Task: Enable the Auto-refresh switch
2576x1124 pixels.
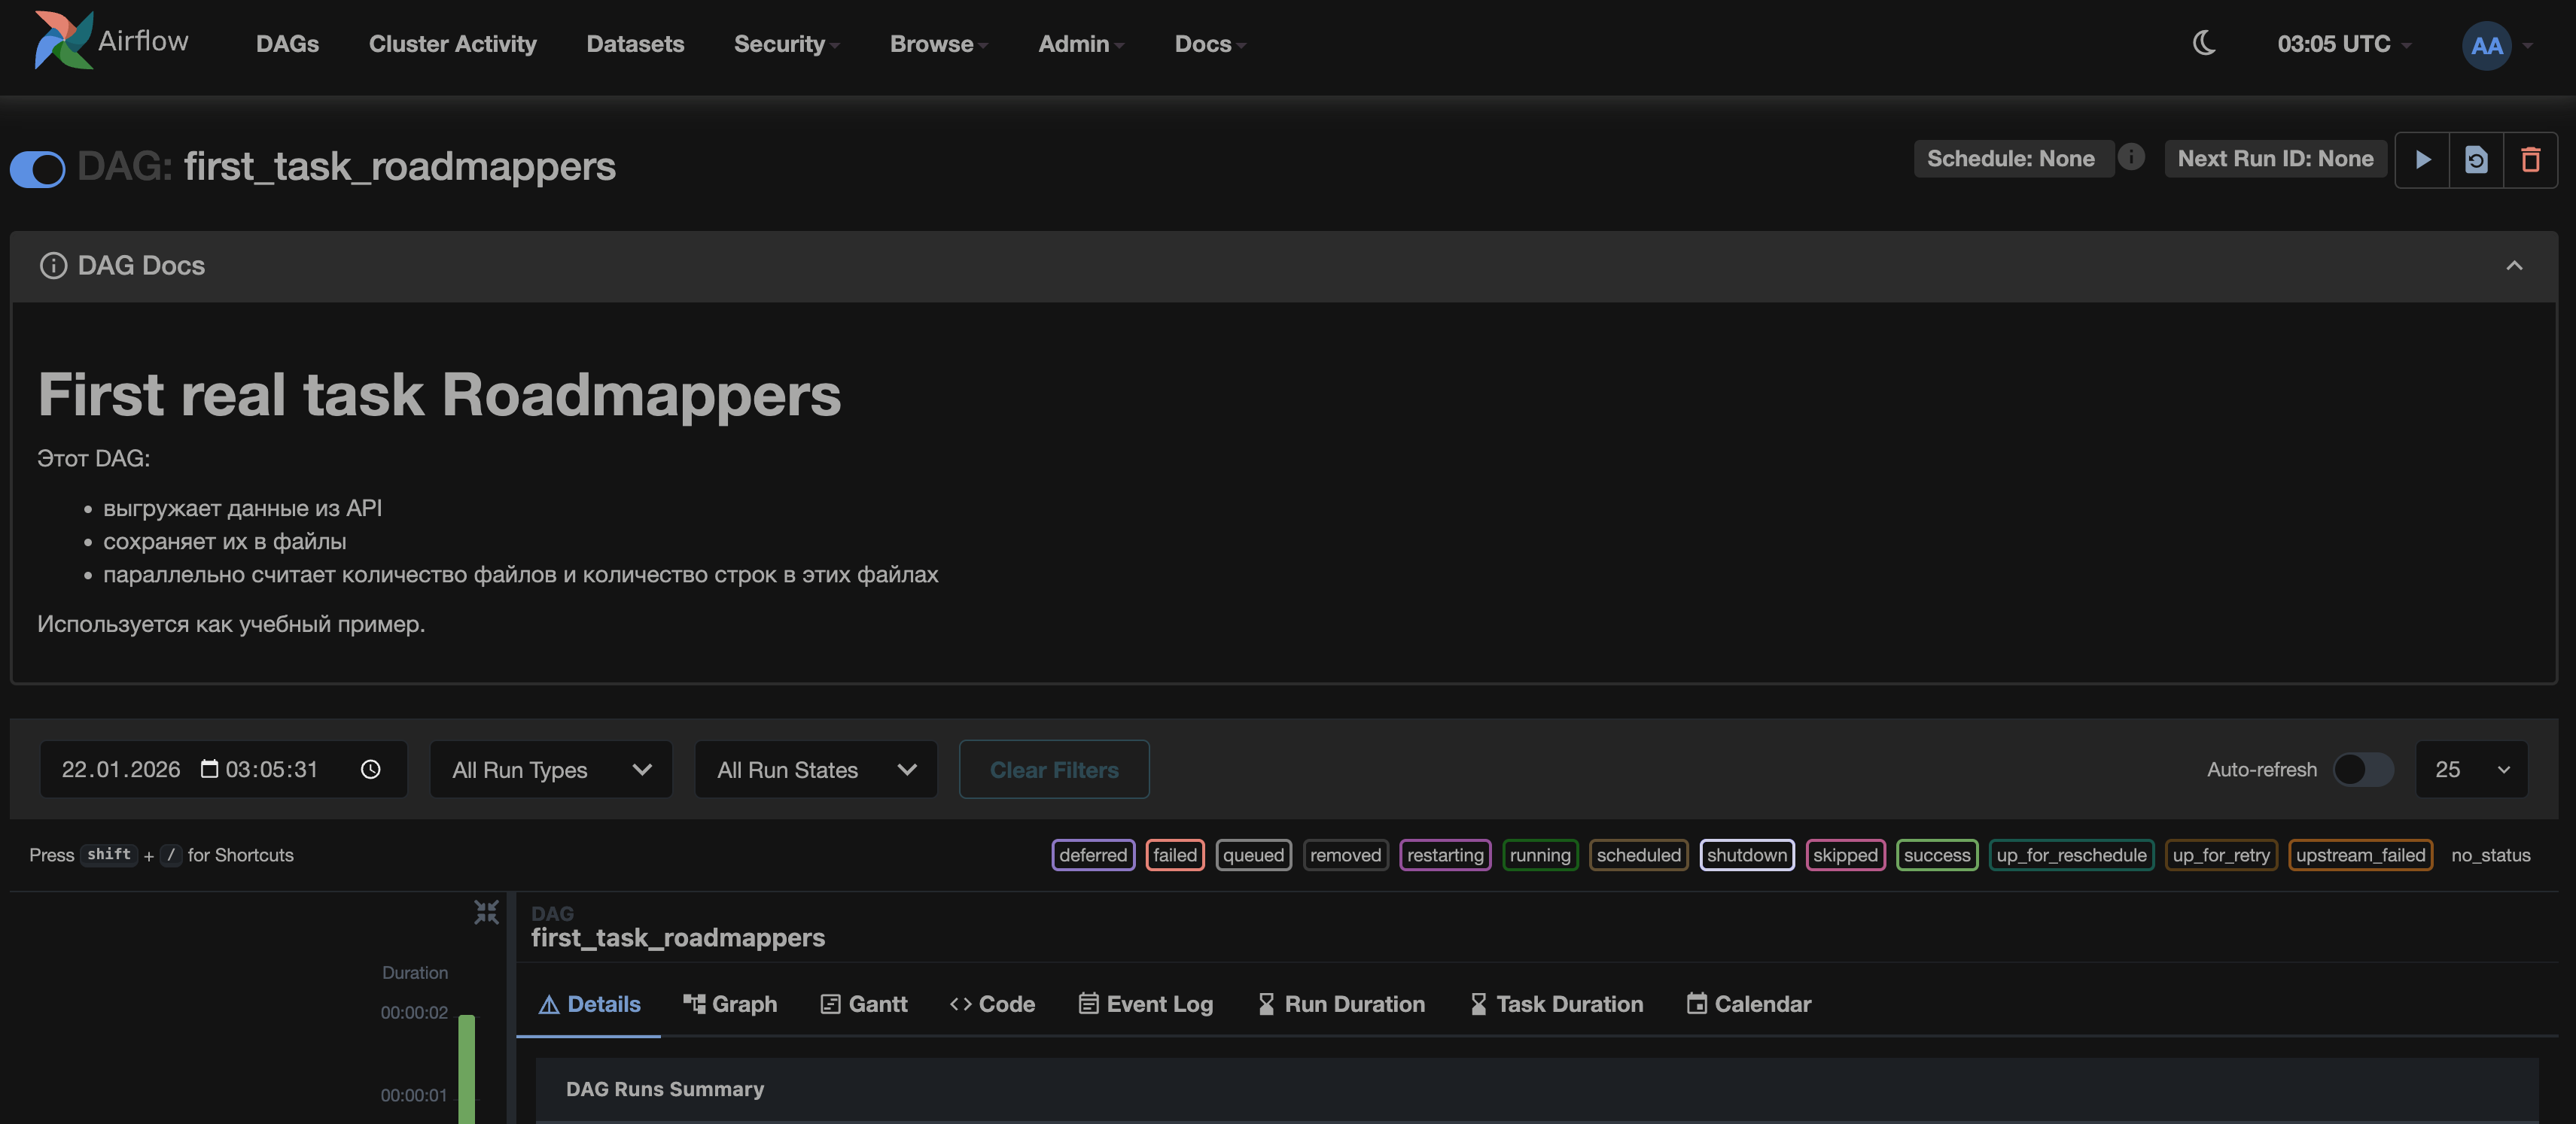Action: coord(2362,770)
